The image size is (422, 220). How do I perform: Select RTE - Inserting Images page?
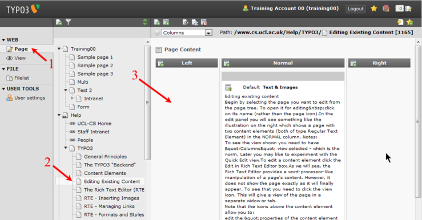(x=111, y=198)
